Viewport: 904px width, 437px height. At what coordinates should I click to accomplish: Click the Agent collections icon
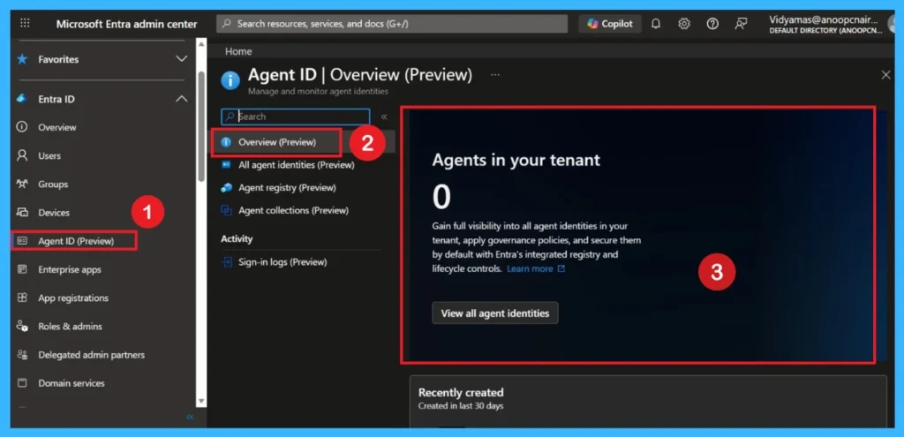point(227,210)
